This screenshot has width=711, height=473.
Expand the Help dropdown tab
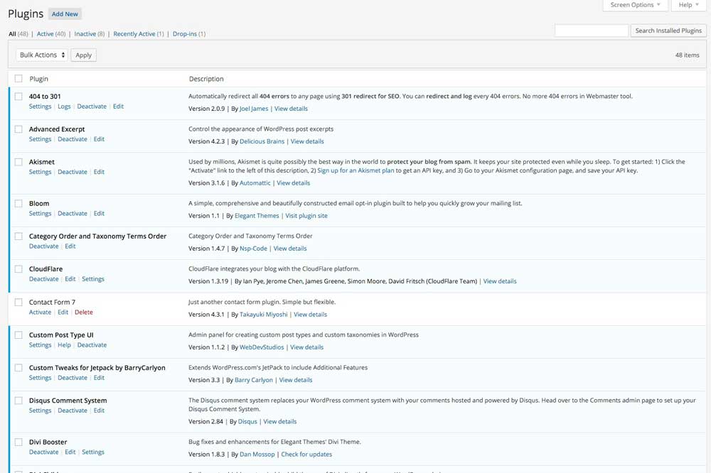point(688,5)
